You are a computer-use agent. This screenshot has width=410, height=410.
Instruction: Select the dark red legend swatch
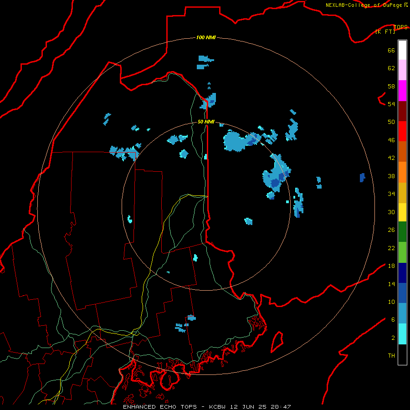402,111
